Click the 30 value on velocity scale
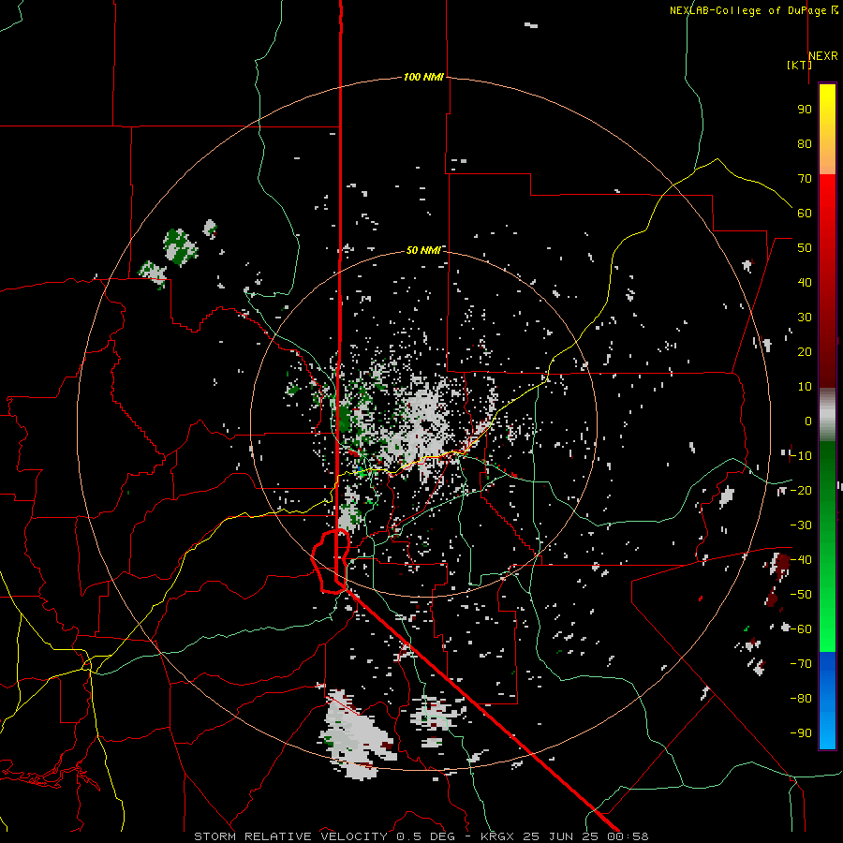The height and width of the screenshot is (843, 843). [x=805, y=318]
